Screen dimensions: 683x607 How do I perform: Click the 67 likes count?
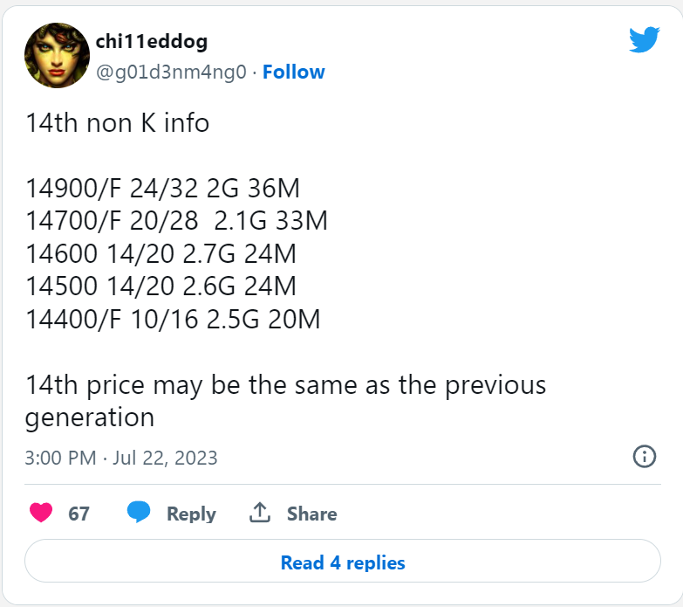click(x=79, y=514)
